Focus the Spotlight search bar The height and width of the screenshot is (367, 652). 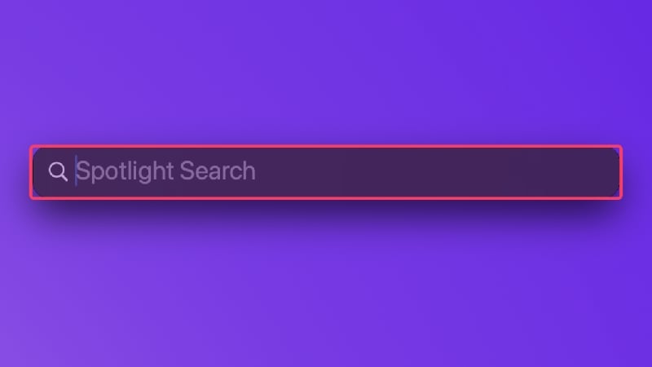(x=326, y=172)
